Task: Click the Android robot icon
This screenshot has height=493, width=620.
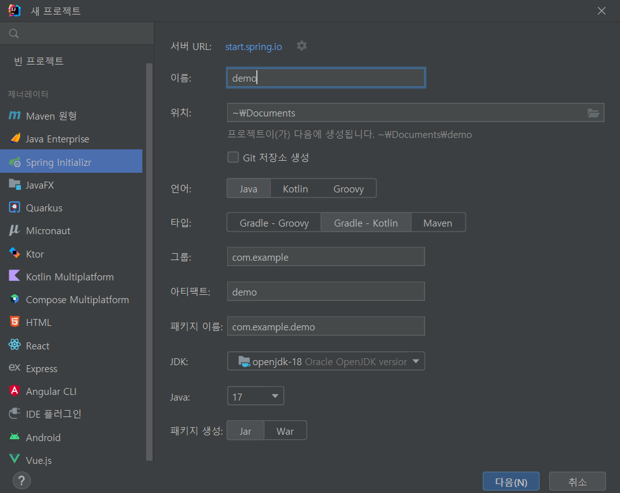Action: tap(15, 437)
